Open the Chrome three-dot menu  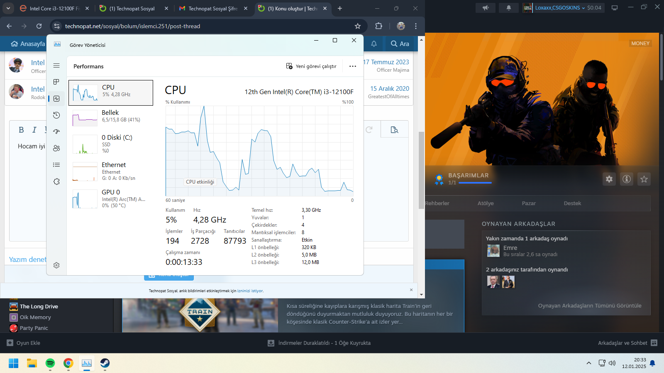pyautogui.click(x=416, y=26)
